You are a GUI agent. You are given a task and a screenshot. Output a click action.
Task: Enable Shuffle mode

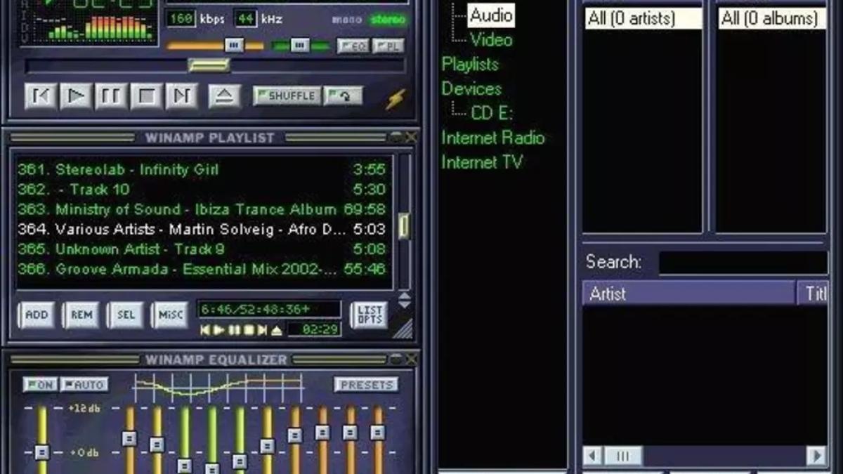tap(287, 95)
